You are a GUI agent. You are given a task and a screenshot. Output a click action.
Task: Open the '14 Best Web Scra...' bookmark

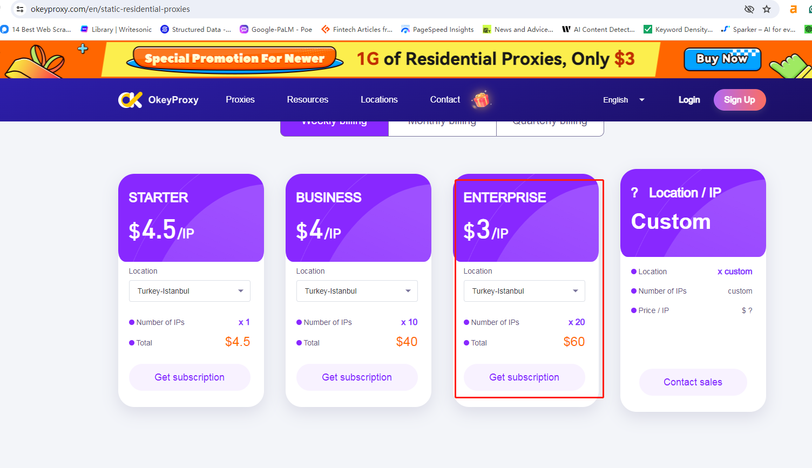[36, 30]
